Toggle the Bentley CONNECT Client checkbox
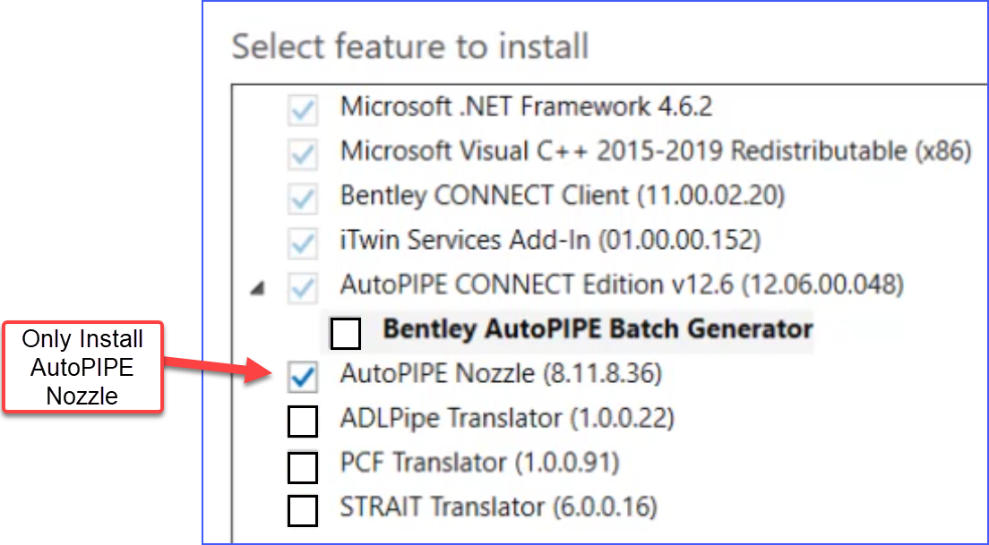 click(x=304, y=199)
